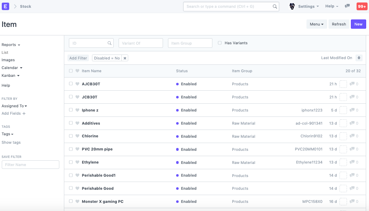The height and width of the screenshot is (211, 369).
Task: Select the Iphone z row checkbox
Action: point(71,110)
